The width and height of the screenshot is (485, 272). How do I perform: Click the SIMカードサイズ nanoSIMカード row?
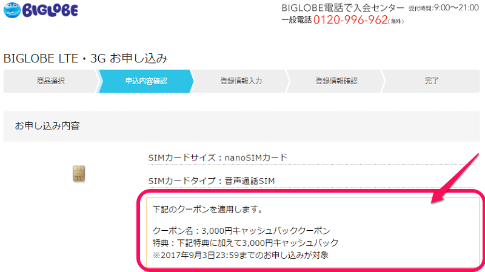311,158
